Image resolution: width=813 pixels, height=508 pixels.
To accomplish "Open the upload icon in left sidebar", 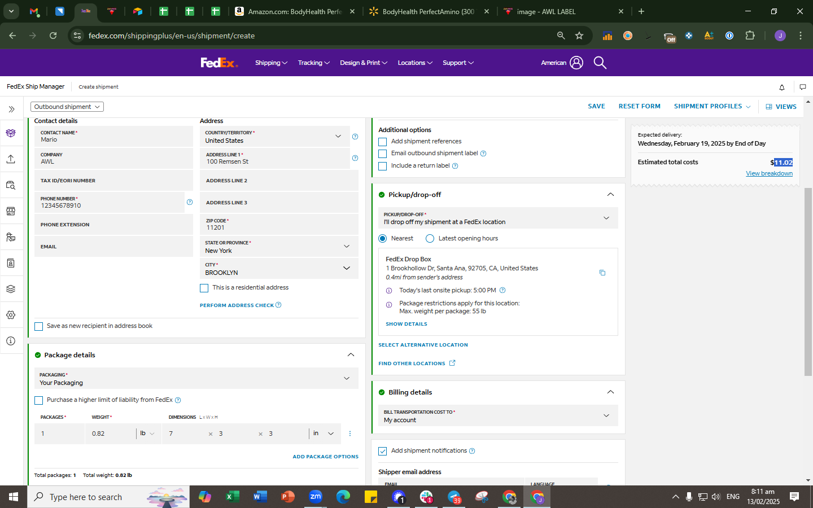I will point(11,159).
